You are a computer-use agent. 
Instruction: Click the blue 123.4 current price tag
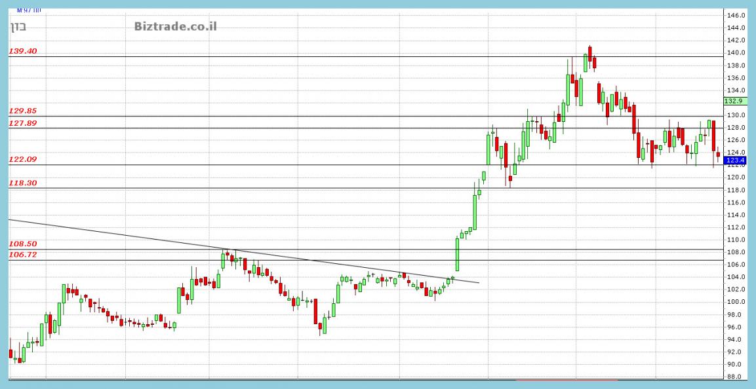click(x=736, y=160)
